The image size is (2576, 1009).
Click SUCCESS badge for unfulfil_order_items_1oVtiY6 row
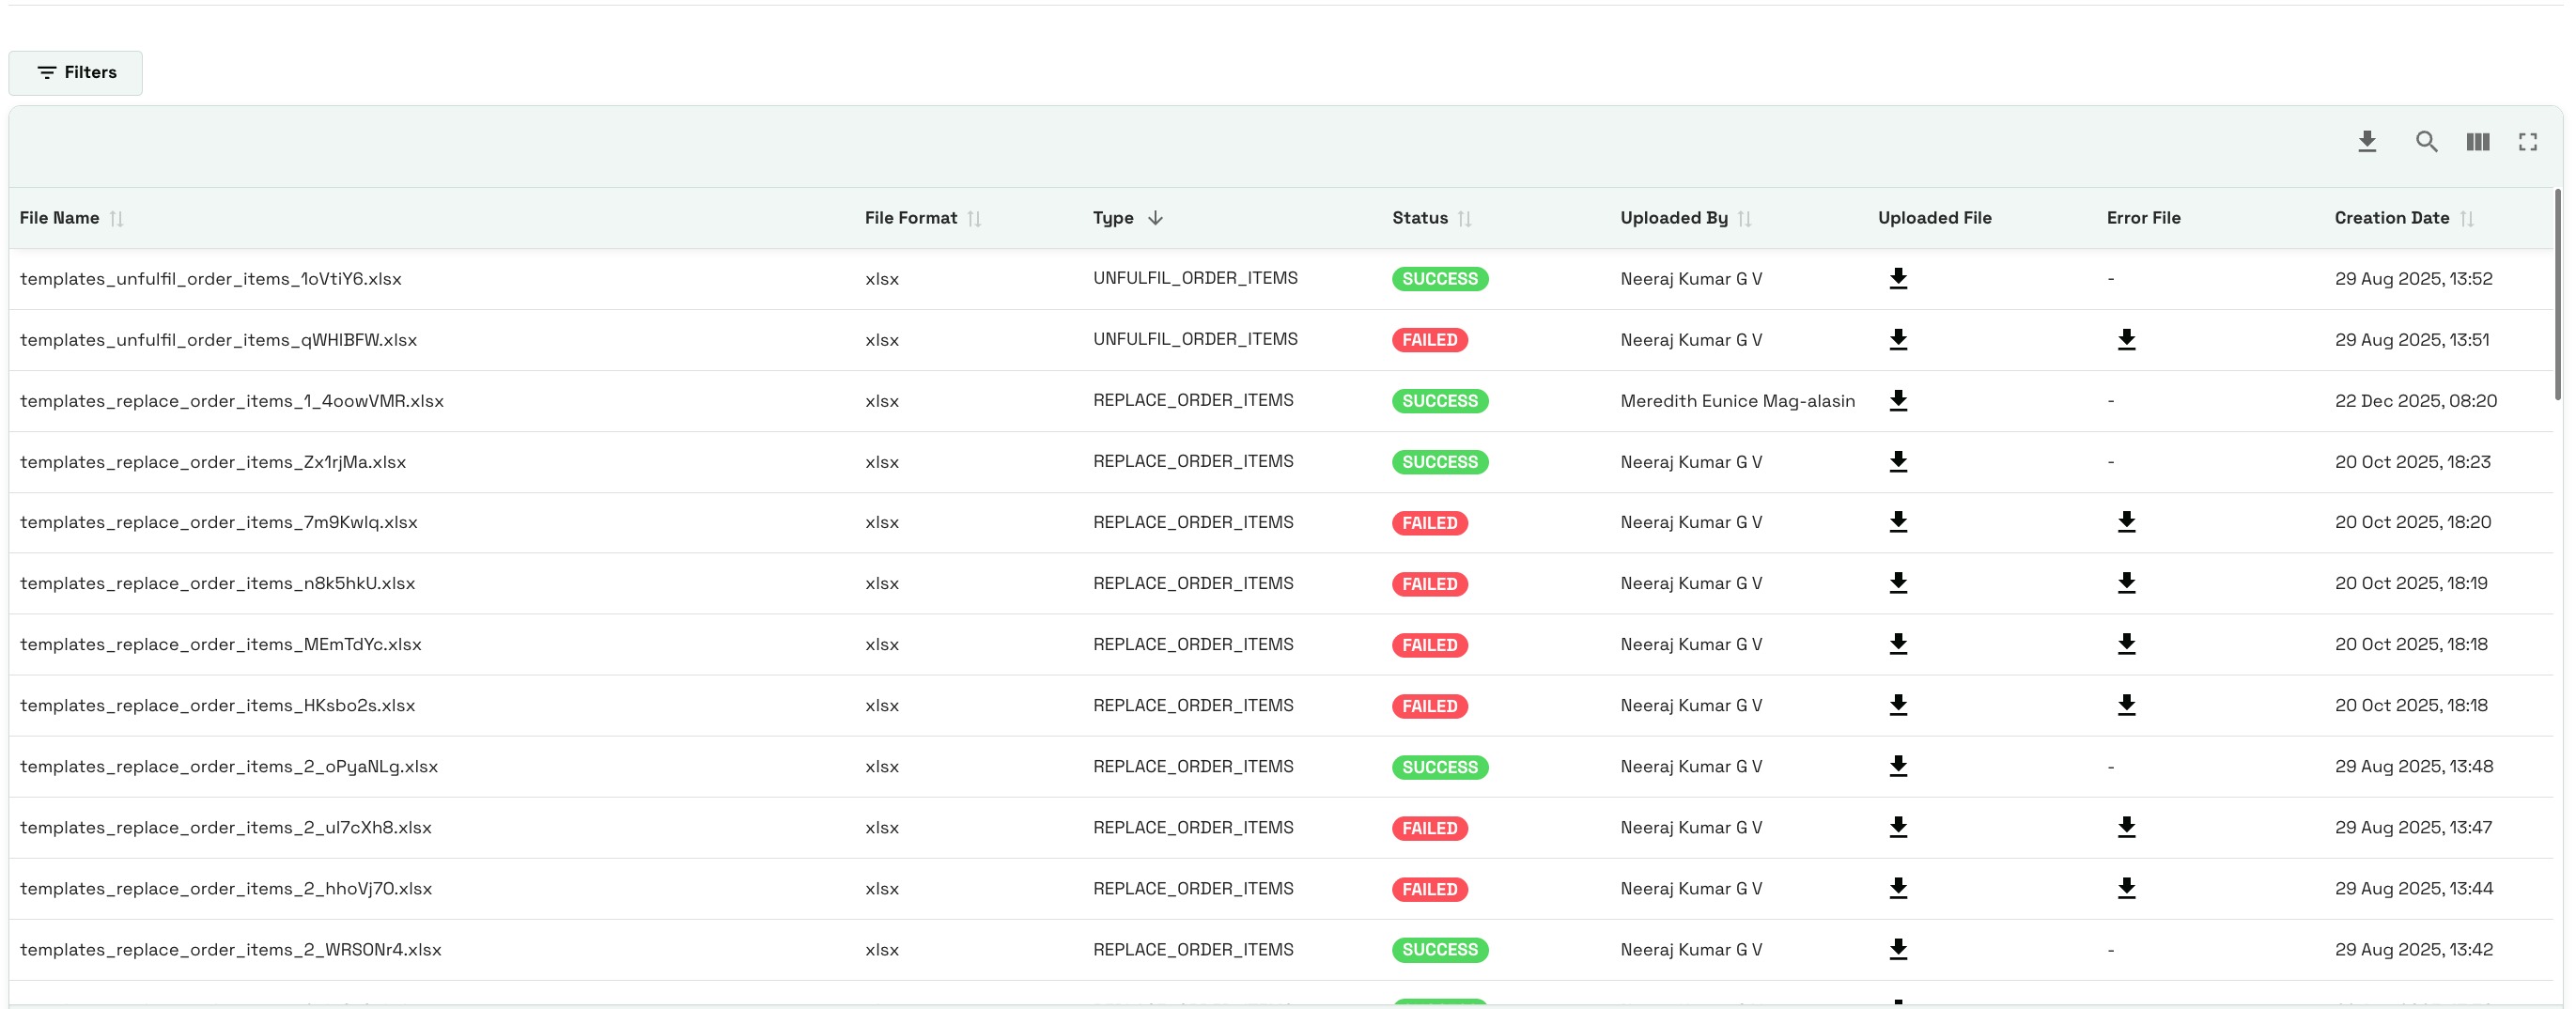tap(1440, 279)
